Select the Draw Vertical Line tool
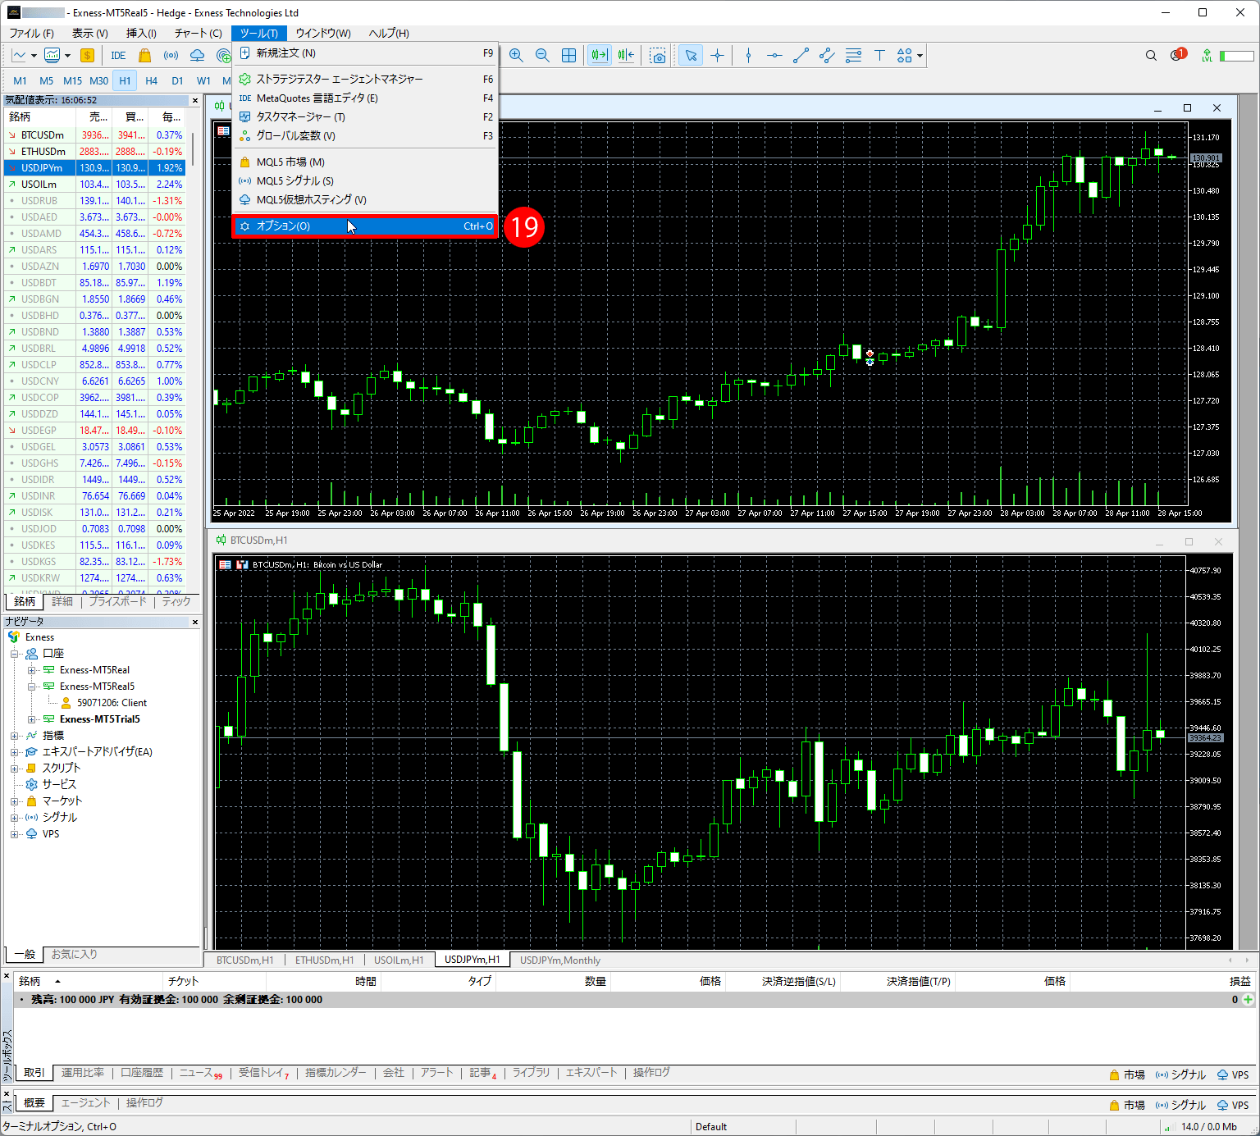1260x1136 pixels. (748, 55)
